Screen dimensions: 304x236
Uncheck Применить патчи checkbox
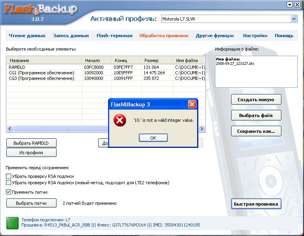[8, 192]
